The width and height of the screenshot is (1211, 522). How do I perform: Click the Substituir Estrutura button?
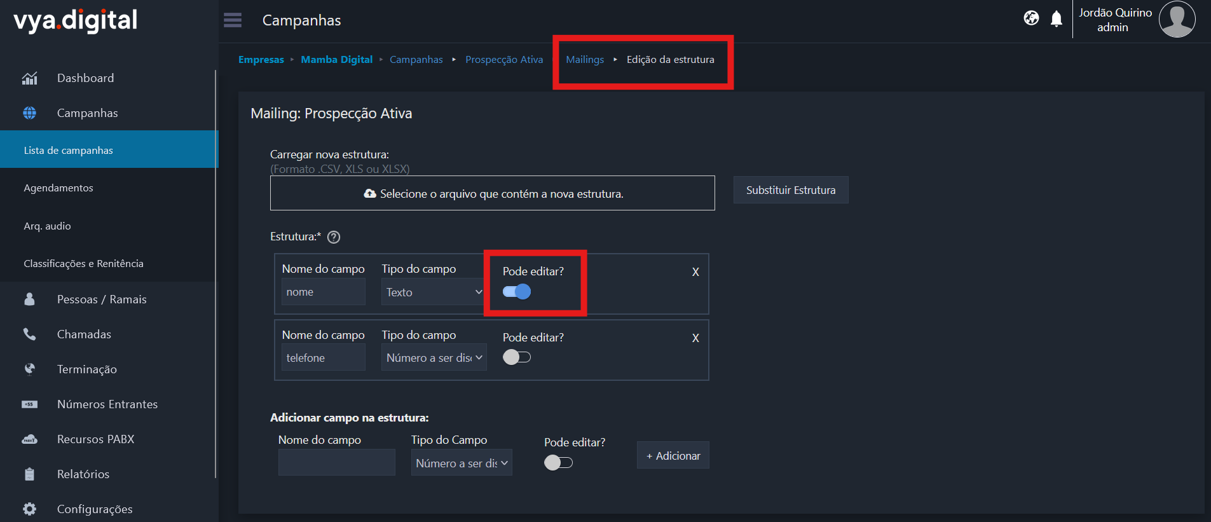(x=790, y=190)
